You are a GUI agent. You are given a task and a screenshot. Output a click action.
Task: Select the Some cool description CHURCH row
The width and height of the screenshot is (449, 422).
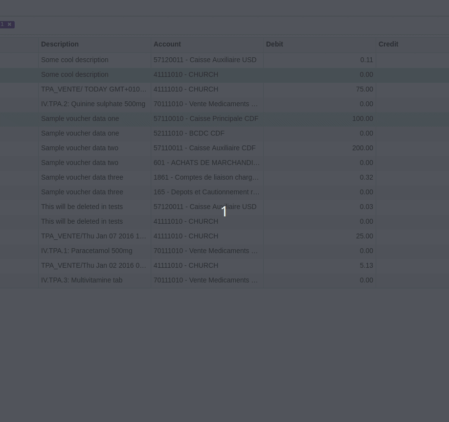coord(74,74)
